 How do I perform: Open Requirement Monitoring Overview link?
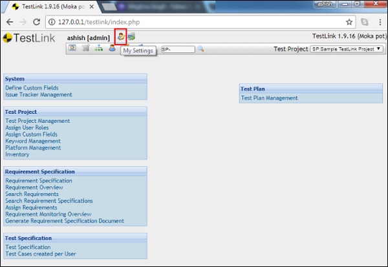[48, 214]
